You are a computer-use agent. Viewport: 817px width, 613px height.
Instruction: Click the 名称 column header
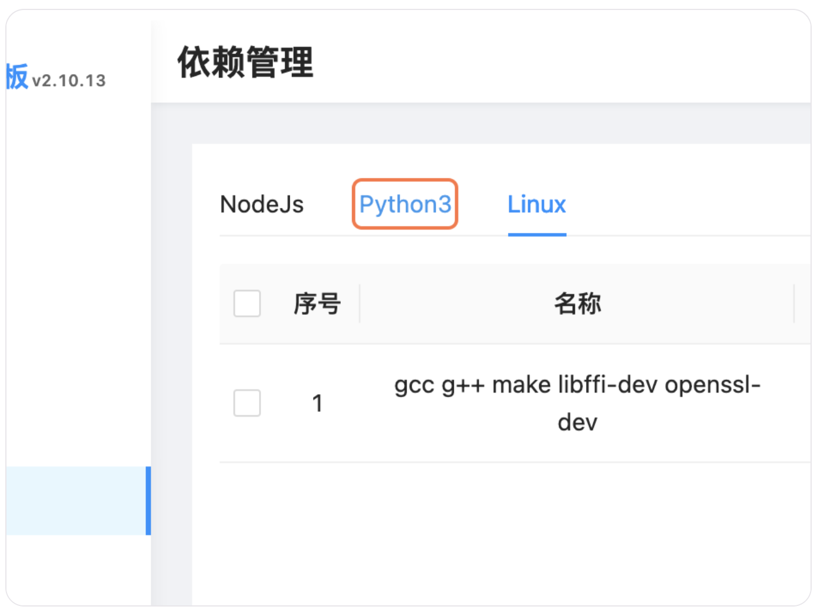577,304
